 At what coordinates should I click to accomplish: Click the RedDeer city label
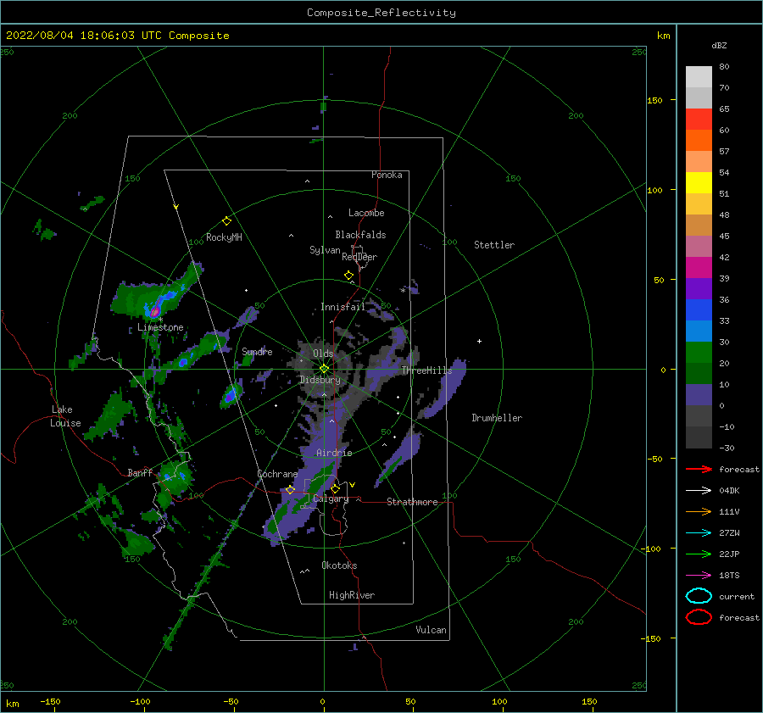[x=359, y=257]
